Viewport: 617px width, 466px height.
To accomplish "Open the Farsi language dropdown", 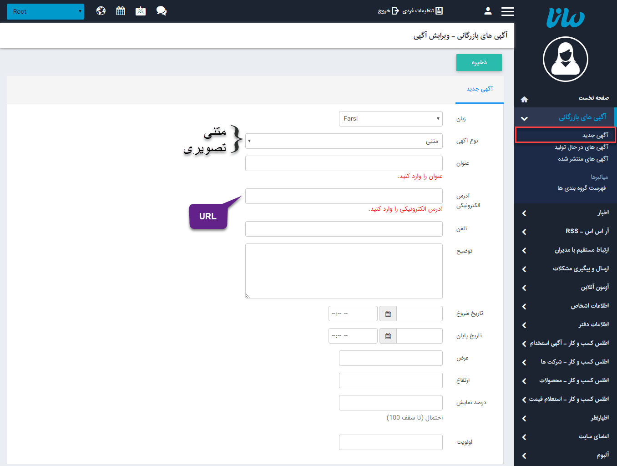I will click(390, 118).
